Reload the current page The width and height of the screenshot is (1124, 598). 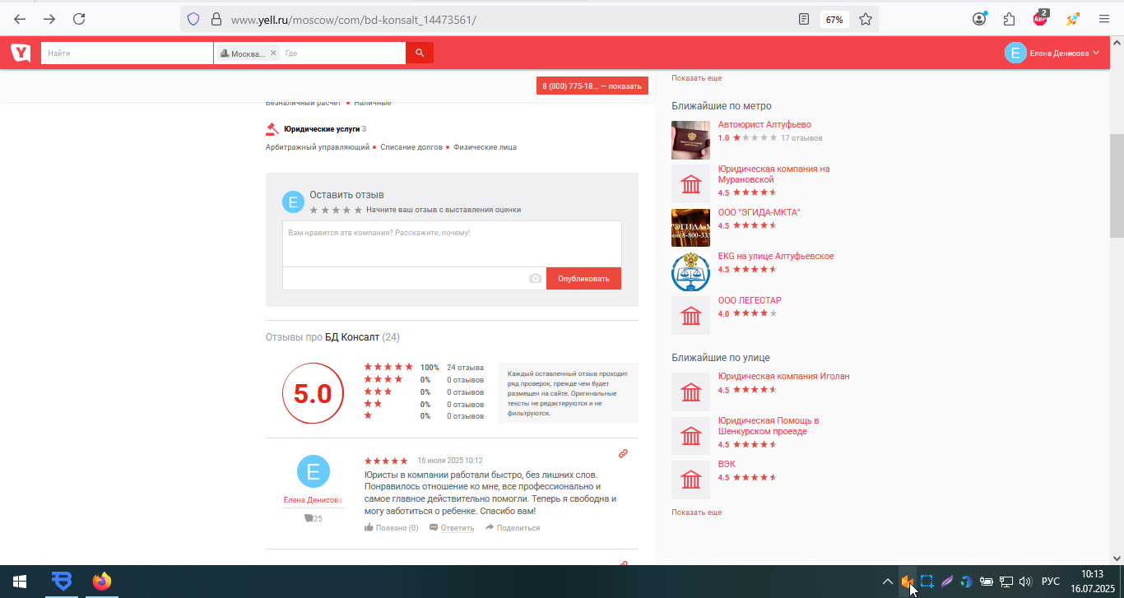point(79,19)
